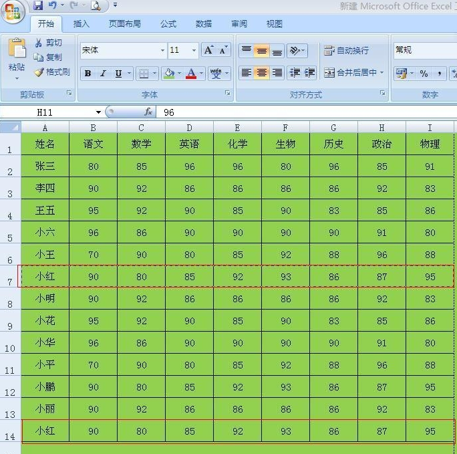Apply red font color with the A icon
Screen dimensions: 457x454
191,74
